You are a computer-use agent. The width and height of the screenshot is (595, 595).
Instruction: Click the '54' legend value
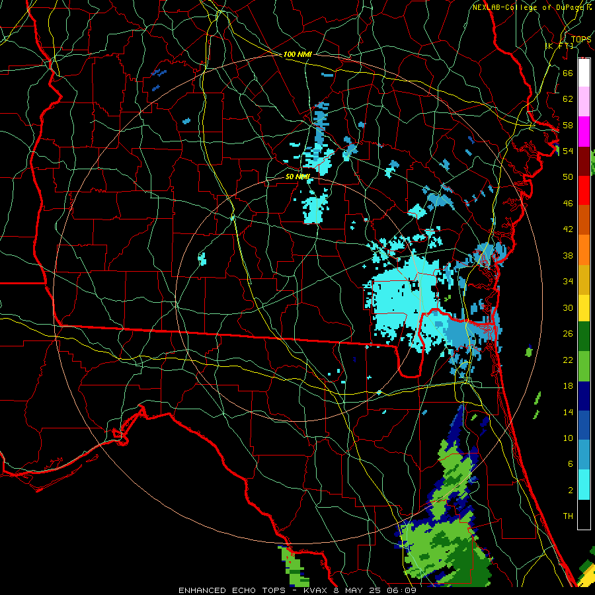click(x=568, y=151)
